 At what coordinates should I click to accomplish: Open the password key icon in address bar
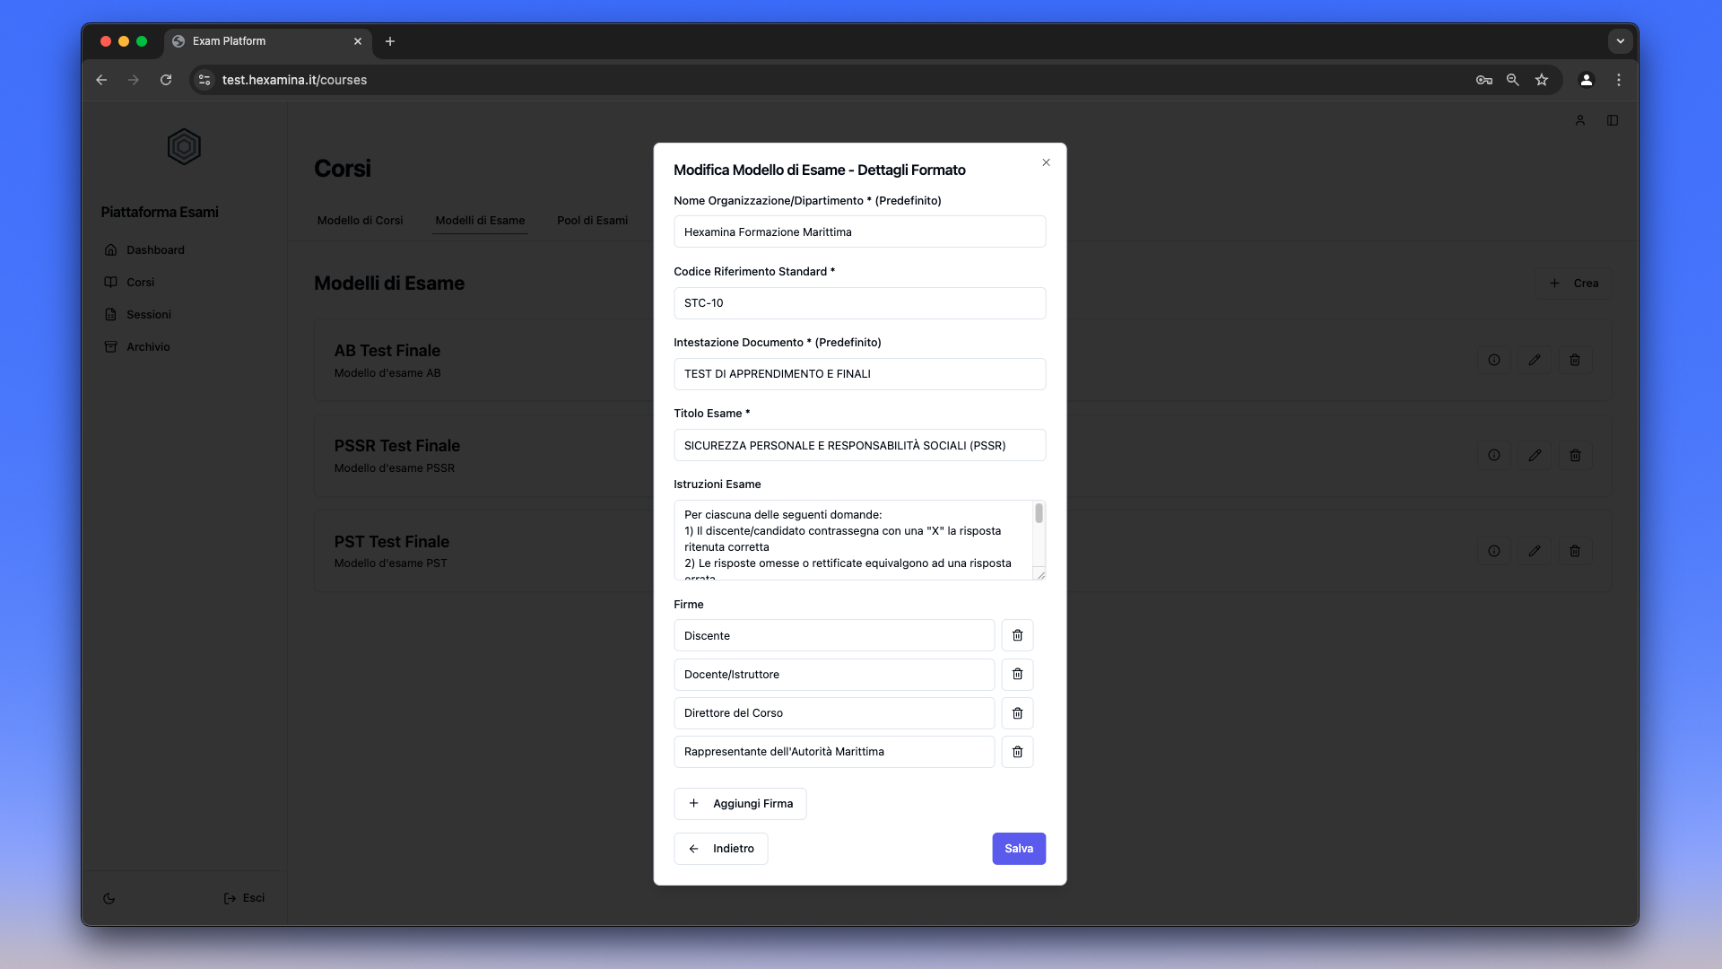pyautogui.click(x=1484, y=80)
